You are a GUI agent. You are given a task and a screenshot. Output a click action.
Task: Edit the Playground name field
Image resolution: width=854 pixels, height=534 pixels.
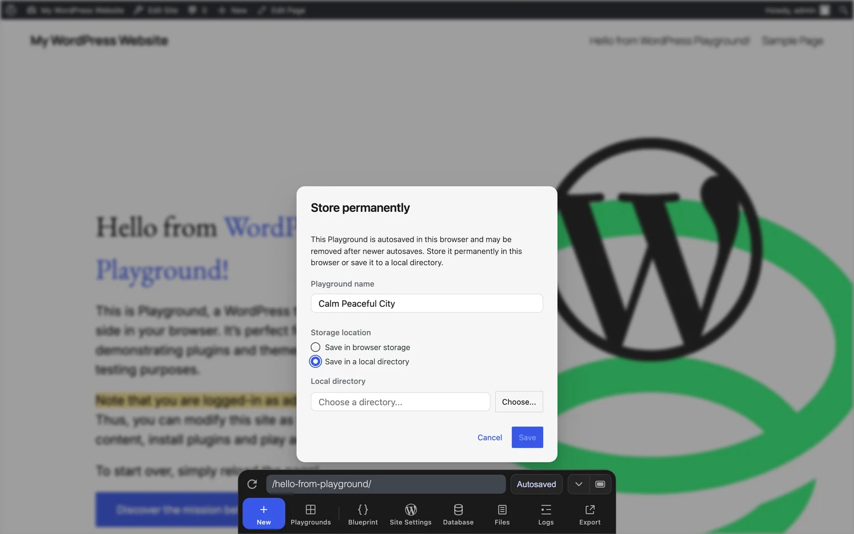coord(427,303)
